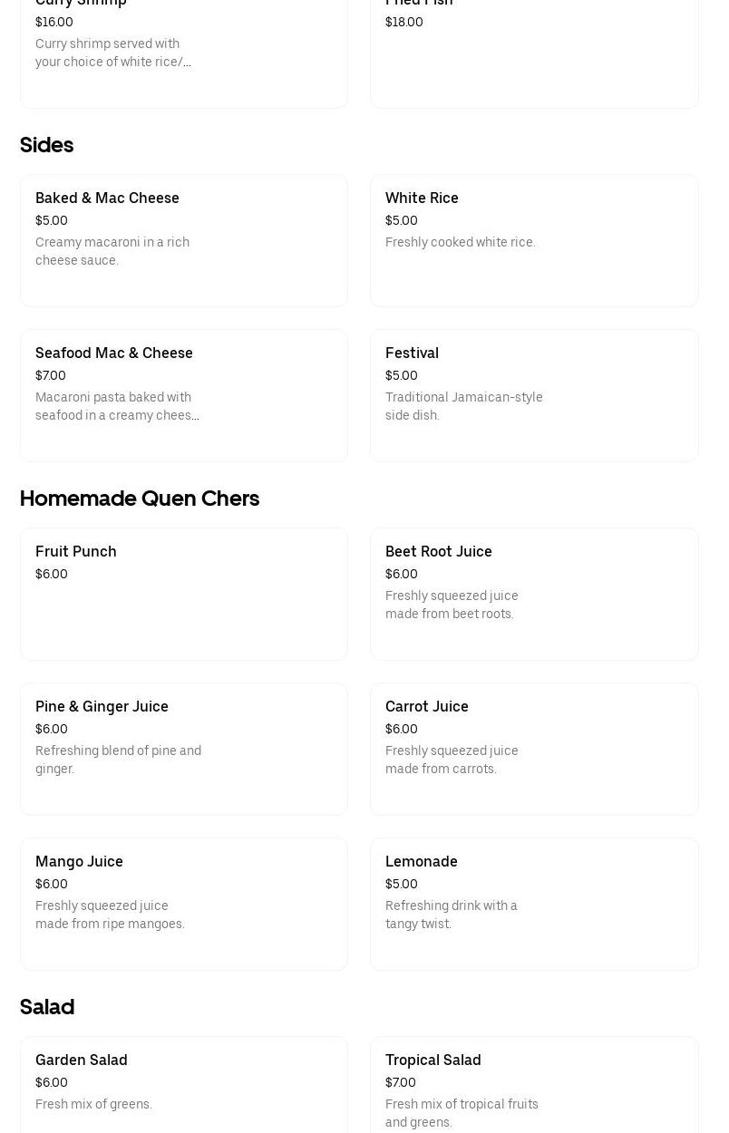Select the Beet Root Juice item
This screenshot has width=729, height=1133.
pos(534,594)
